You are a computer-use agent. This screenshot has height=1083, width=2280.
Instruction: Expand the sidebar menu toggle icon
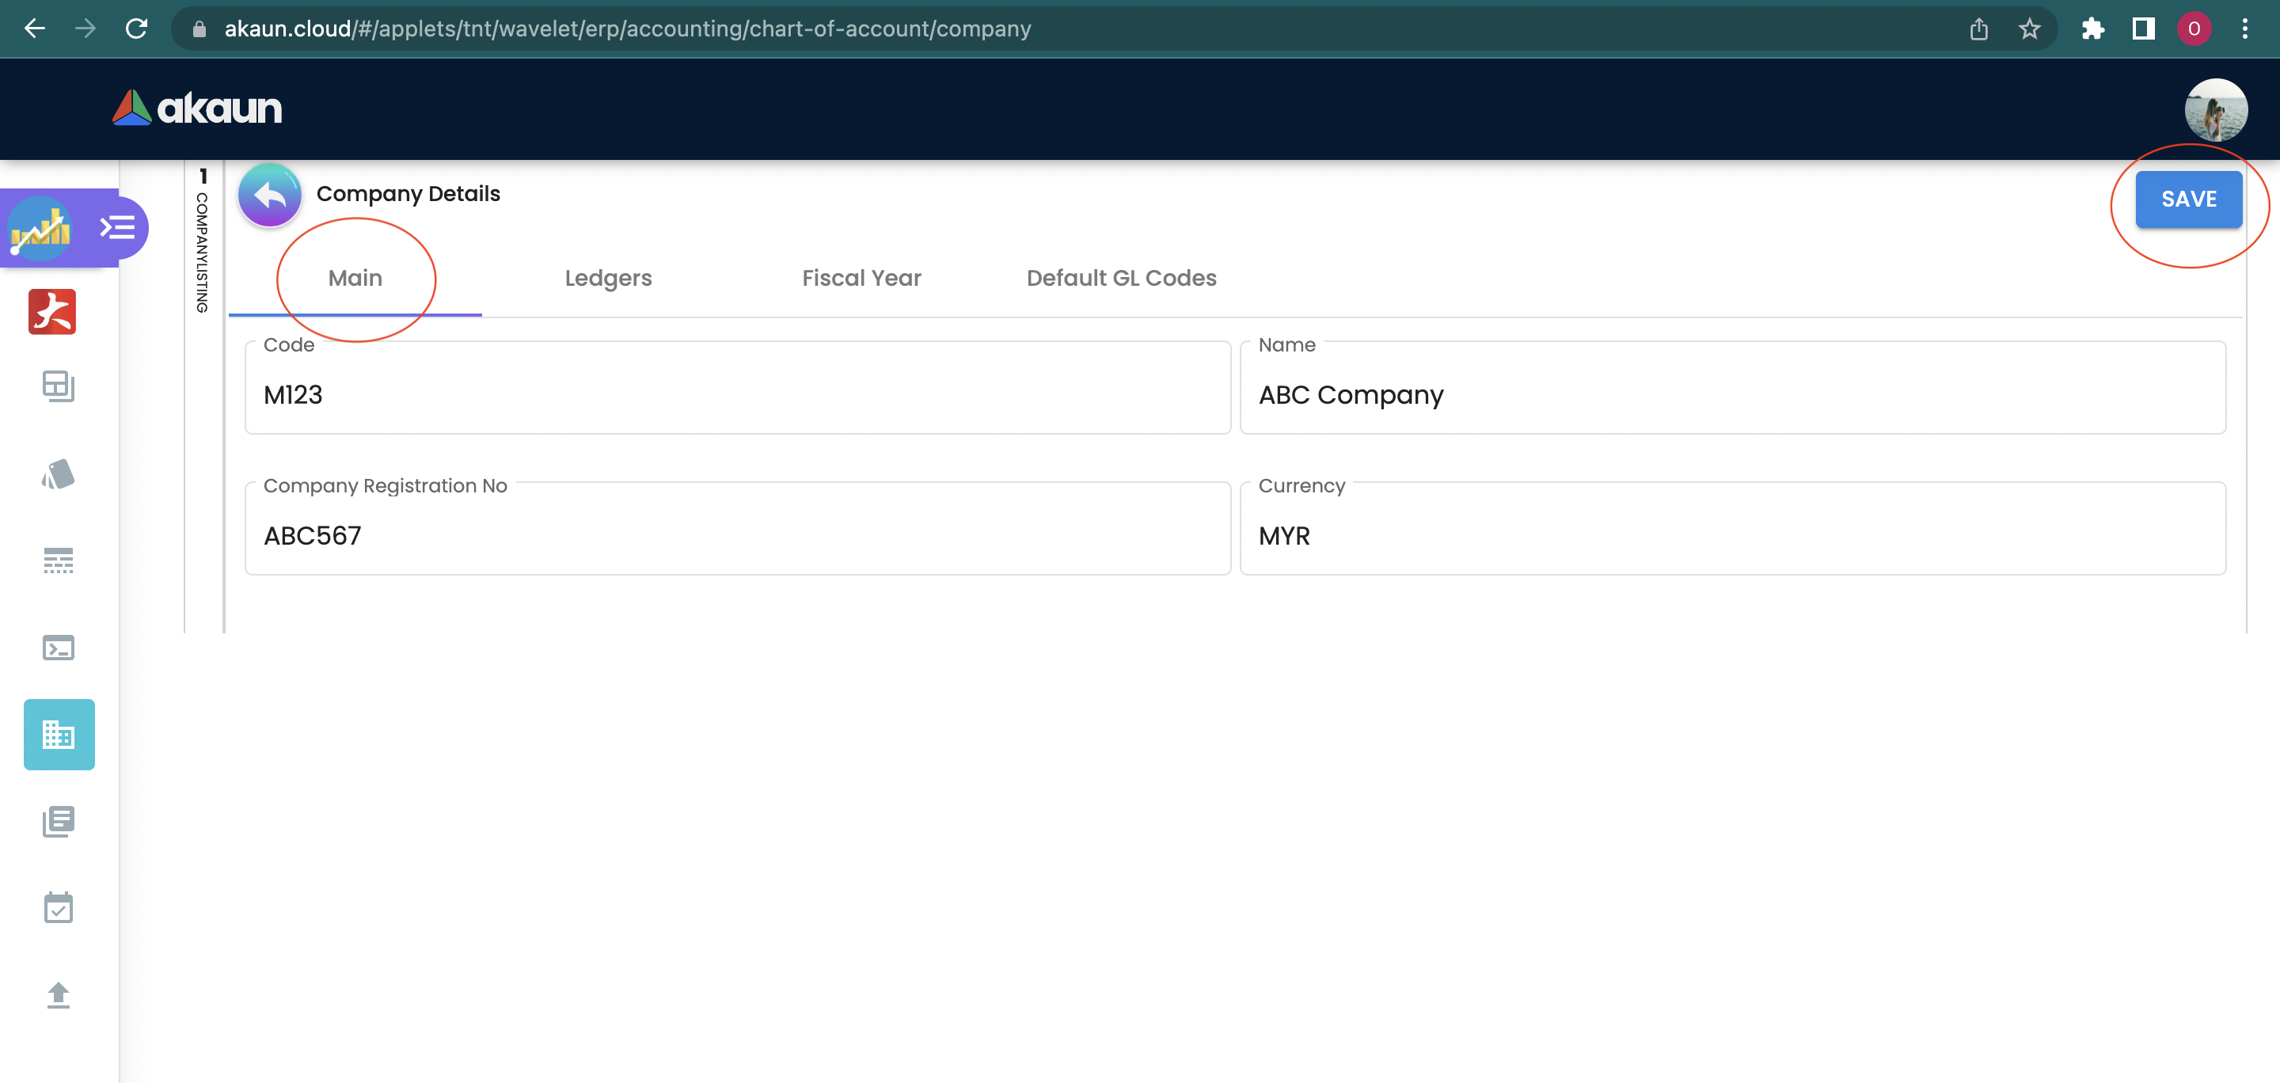click(x=118, y=228)
